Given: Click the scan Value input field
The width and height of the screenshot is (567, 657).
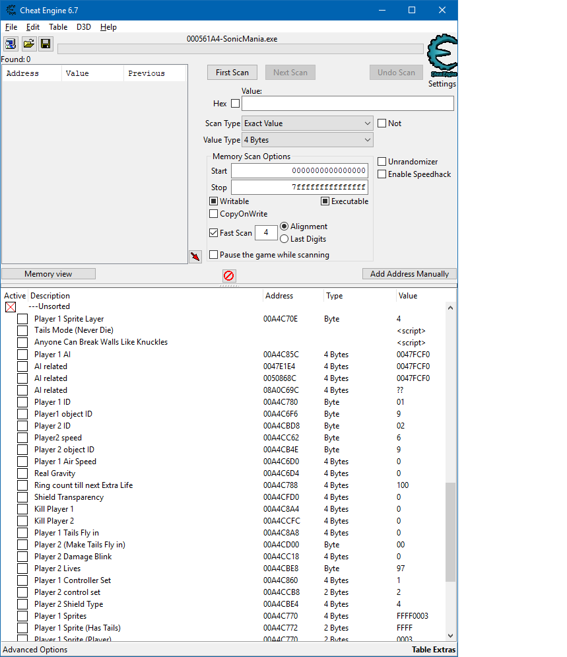Looking at the screenshot, I should (x=347, y=104).
